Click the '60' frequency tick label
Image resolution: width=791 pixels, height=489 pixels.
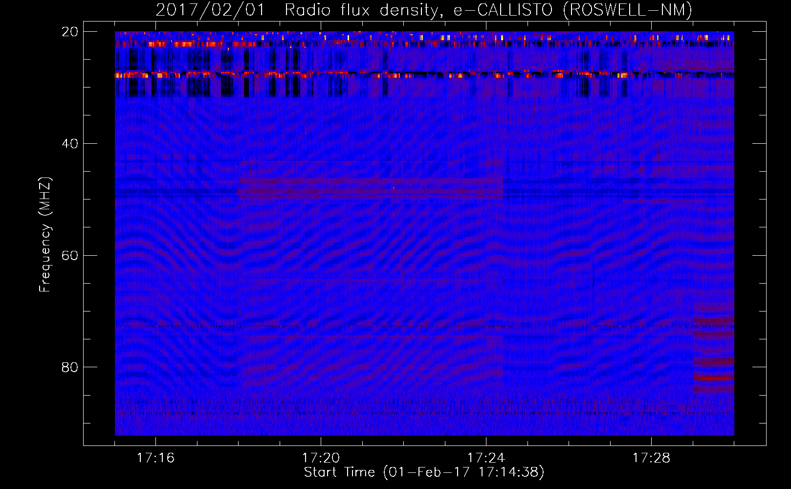pos(70,256)
